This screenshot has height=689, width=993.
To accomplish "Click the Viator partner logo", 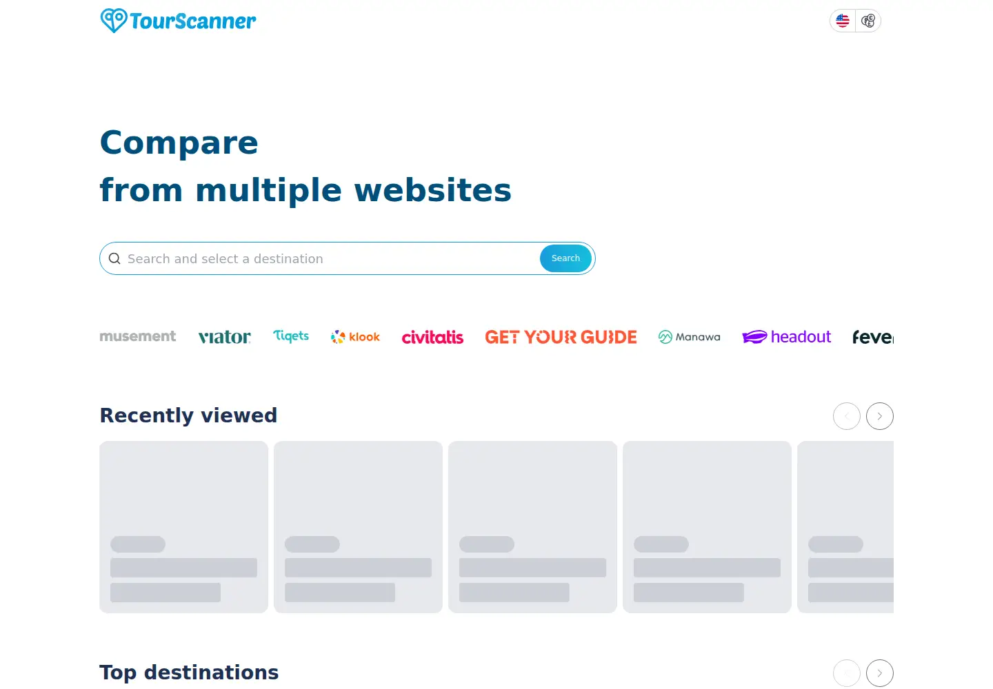I will [x=225, y=337].
